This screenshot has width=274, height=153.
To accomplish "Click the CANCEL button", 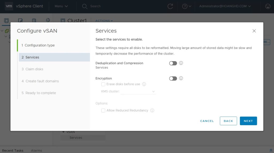I will tap(207, 121).
